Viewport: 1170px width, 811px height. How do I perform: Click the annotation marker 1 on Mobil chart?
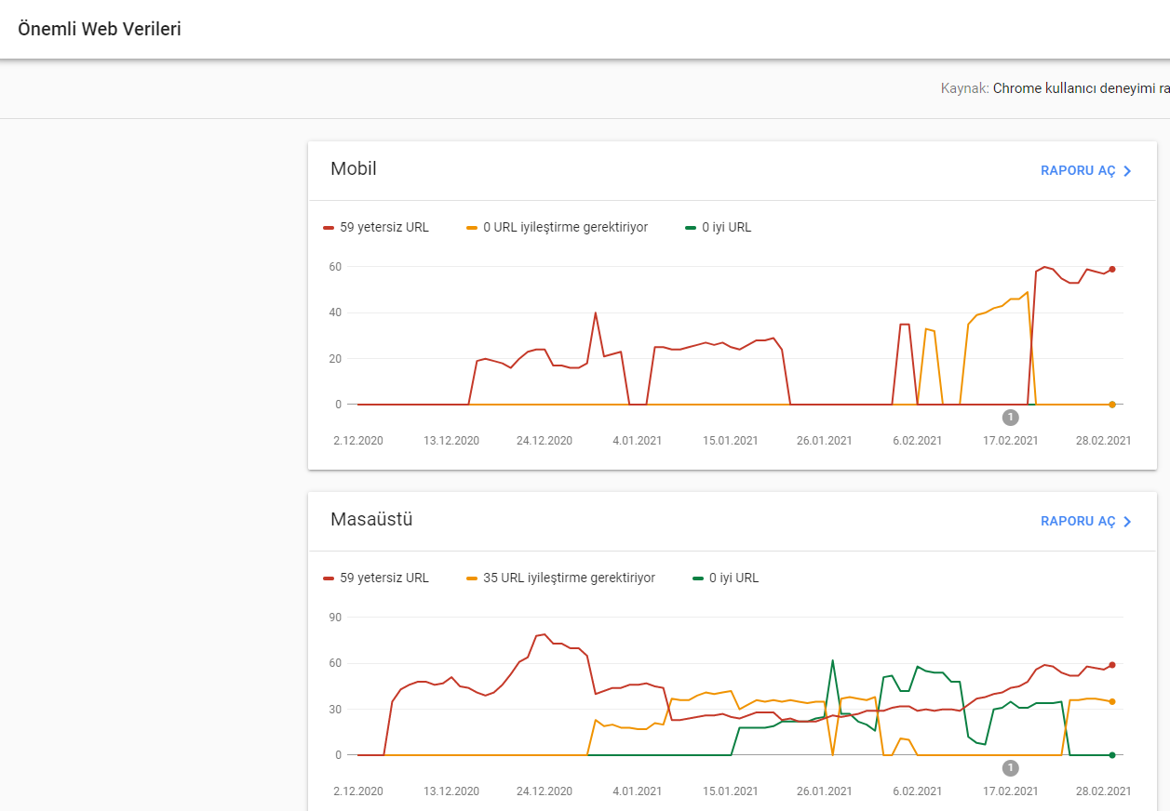(x=1010, y=418)
